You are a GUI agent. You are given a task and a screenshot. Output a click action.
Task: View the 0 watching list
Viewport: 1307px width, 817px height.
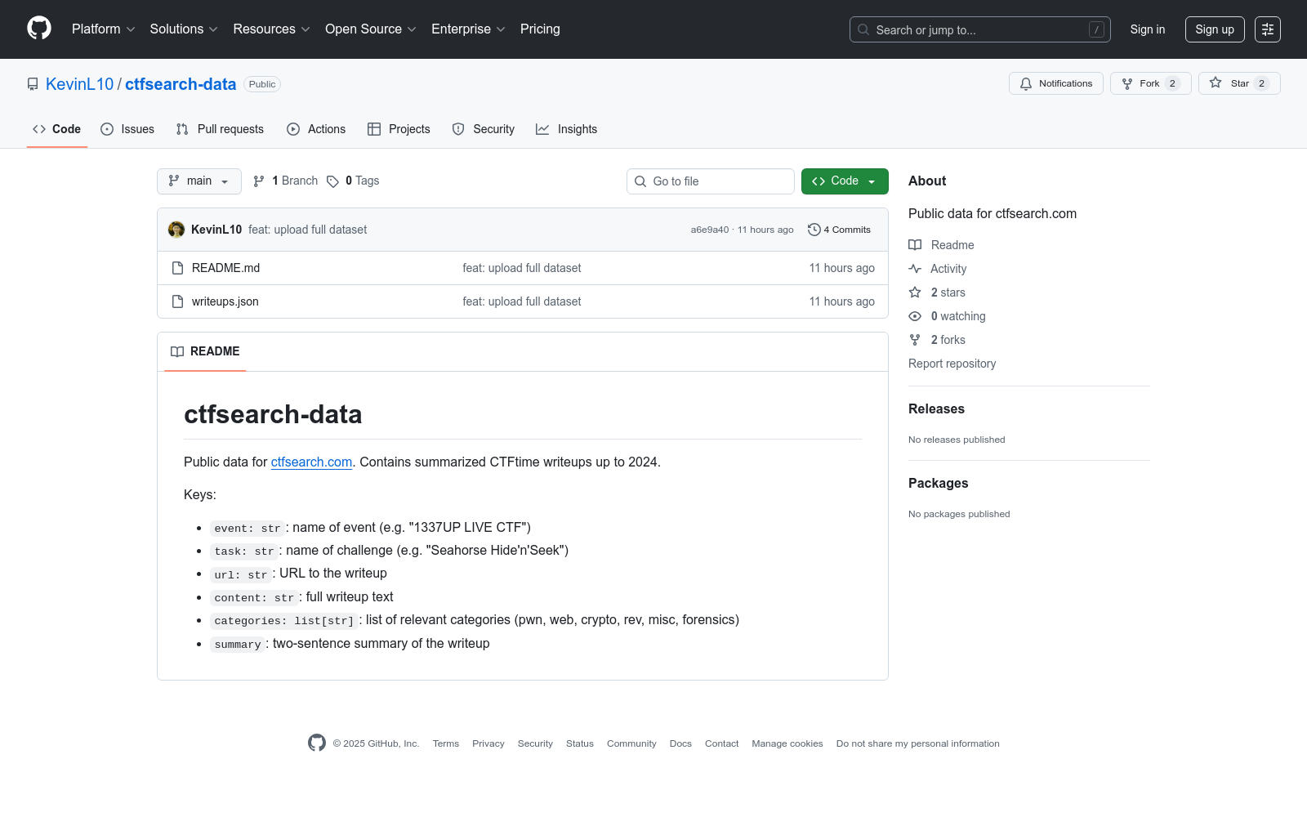(x=948, y=316)
